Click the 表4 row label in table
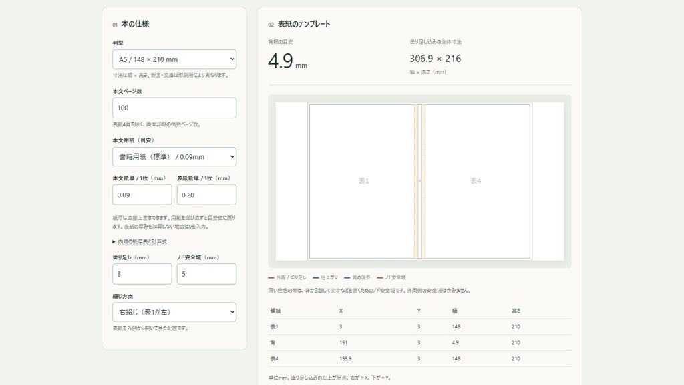This screenshot has width=684, height=385. click(x=274, y=359)
